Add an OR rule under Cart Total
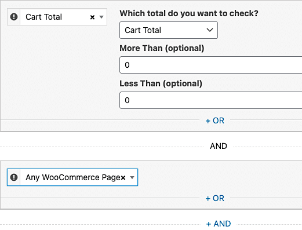302x230 pixels. pos(214,121)
